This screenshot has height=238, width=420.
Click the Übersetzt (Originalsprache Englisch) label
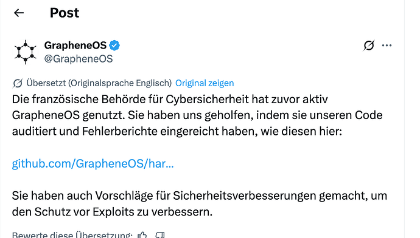99,83
